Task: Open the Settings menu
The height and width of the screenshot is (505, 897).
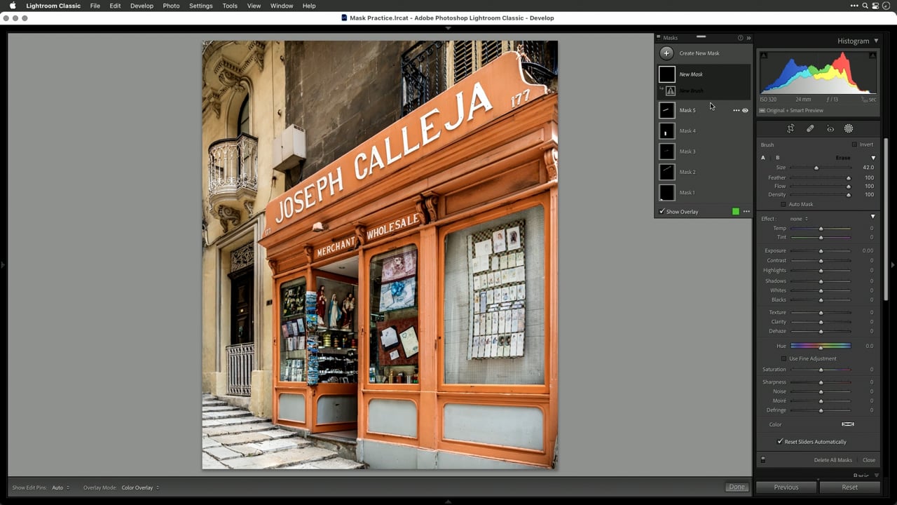Action: (x=200, y=6)
